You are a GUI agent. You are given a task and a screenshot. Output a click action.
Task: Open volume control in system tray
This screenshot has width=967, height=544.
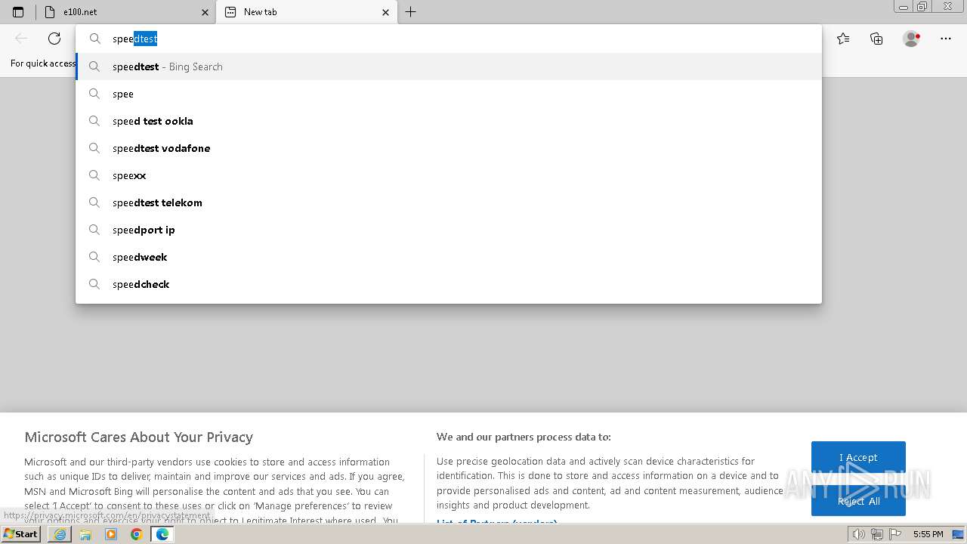click(x=858, y=534)
